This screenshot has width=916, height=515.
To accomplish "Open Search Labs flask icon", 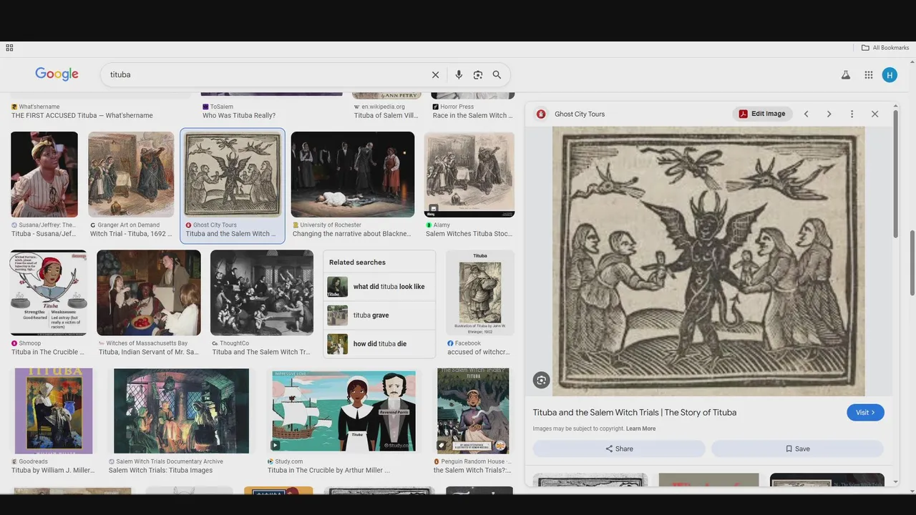I will (x=846, y=74).
